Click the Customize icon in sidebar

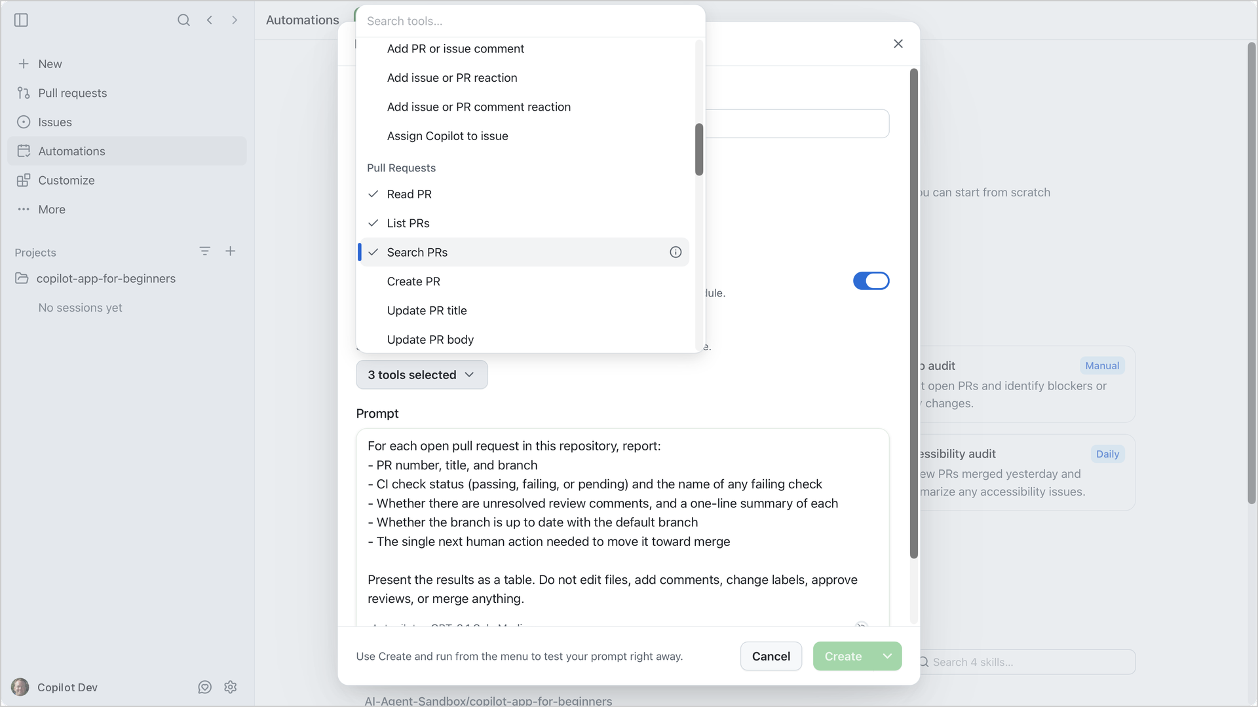coord(24,180)
